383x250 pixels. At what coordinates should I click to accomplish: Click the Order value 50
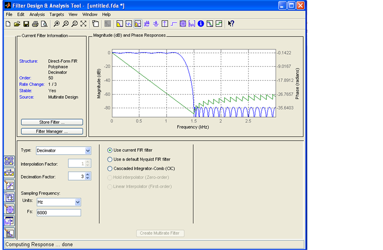(x=50, y=78)
